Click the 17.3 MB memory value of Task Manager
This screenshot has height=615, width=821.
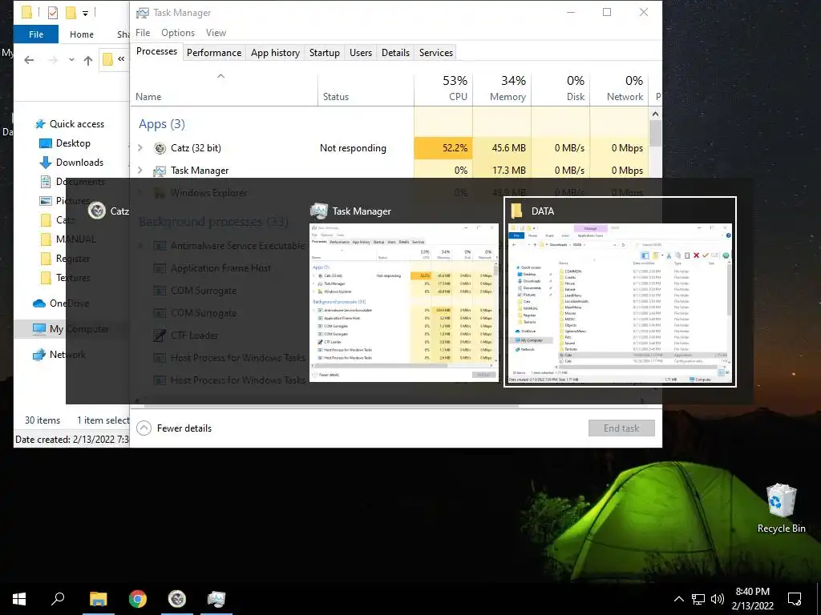point(502,170)
